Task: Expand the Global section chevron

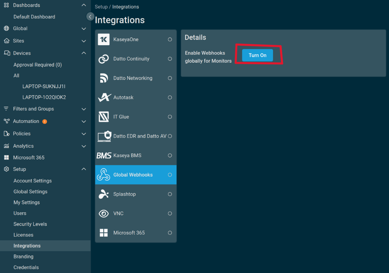Action: (x=84, y=29)
